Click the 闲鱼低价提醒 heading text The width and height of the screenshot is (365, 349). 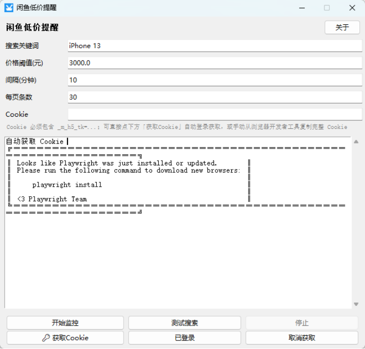(x=32, y=27)
